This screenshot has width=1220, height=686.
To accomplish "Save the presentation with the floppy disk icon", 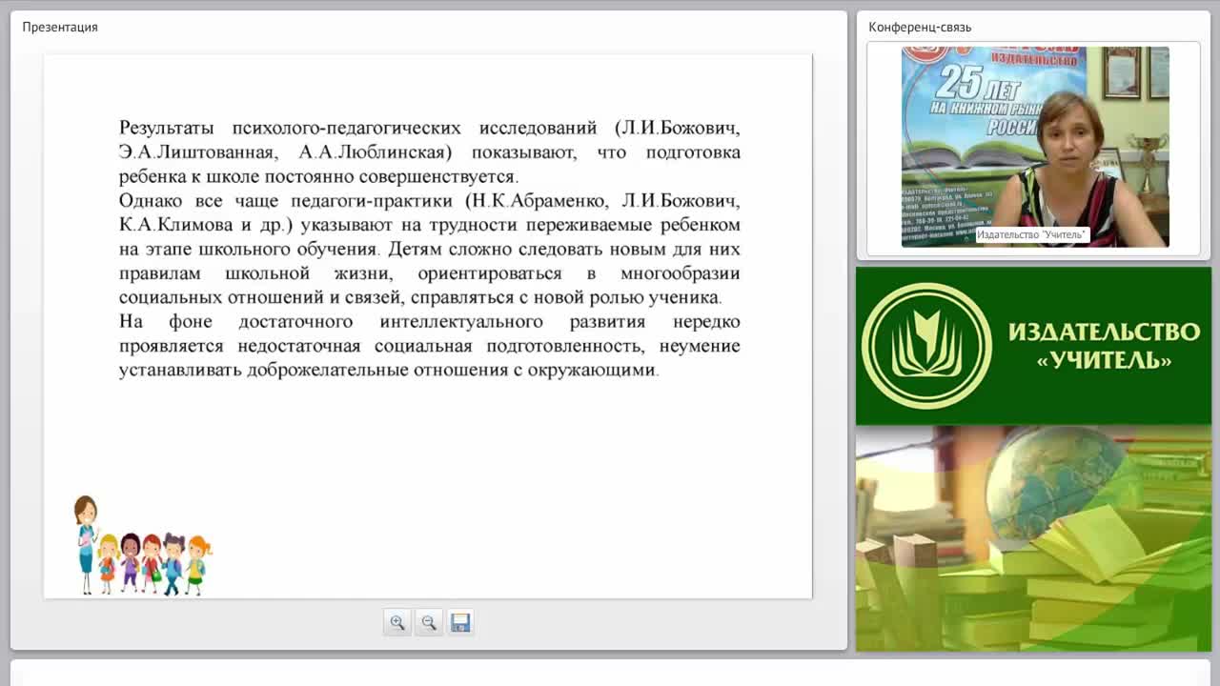I will pyautogui.click(x=460, y=622).
